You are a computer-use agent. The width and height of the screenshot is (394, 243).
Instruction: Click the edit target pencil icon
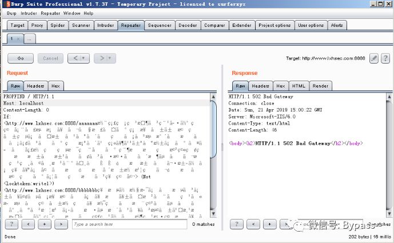[x=374, y=58]
